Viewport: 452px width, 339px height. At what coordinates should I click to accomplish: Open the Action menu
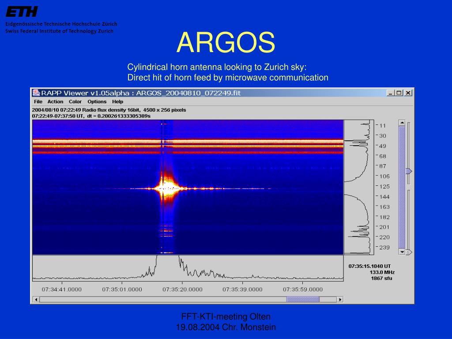click(x=55, y=102)
